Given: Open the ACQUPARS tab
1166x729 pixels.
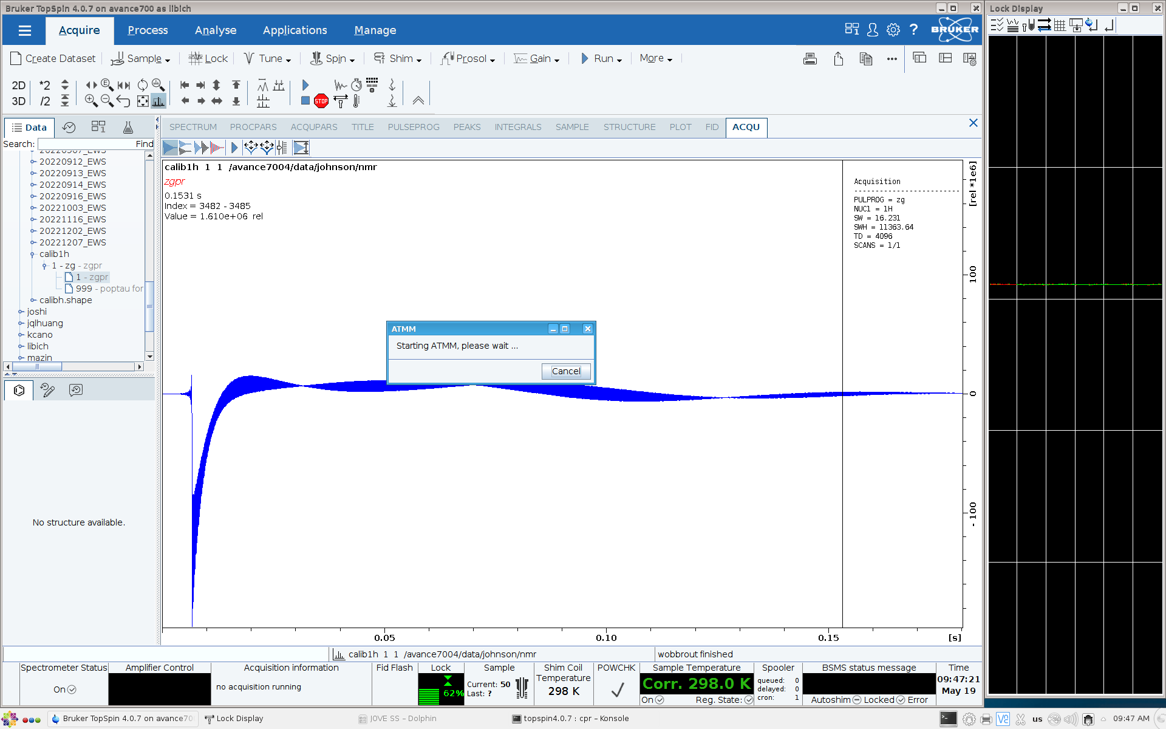Looking at the screenshot, I should 313,127.
